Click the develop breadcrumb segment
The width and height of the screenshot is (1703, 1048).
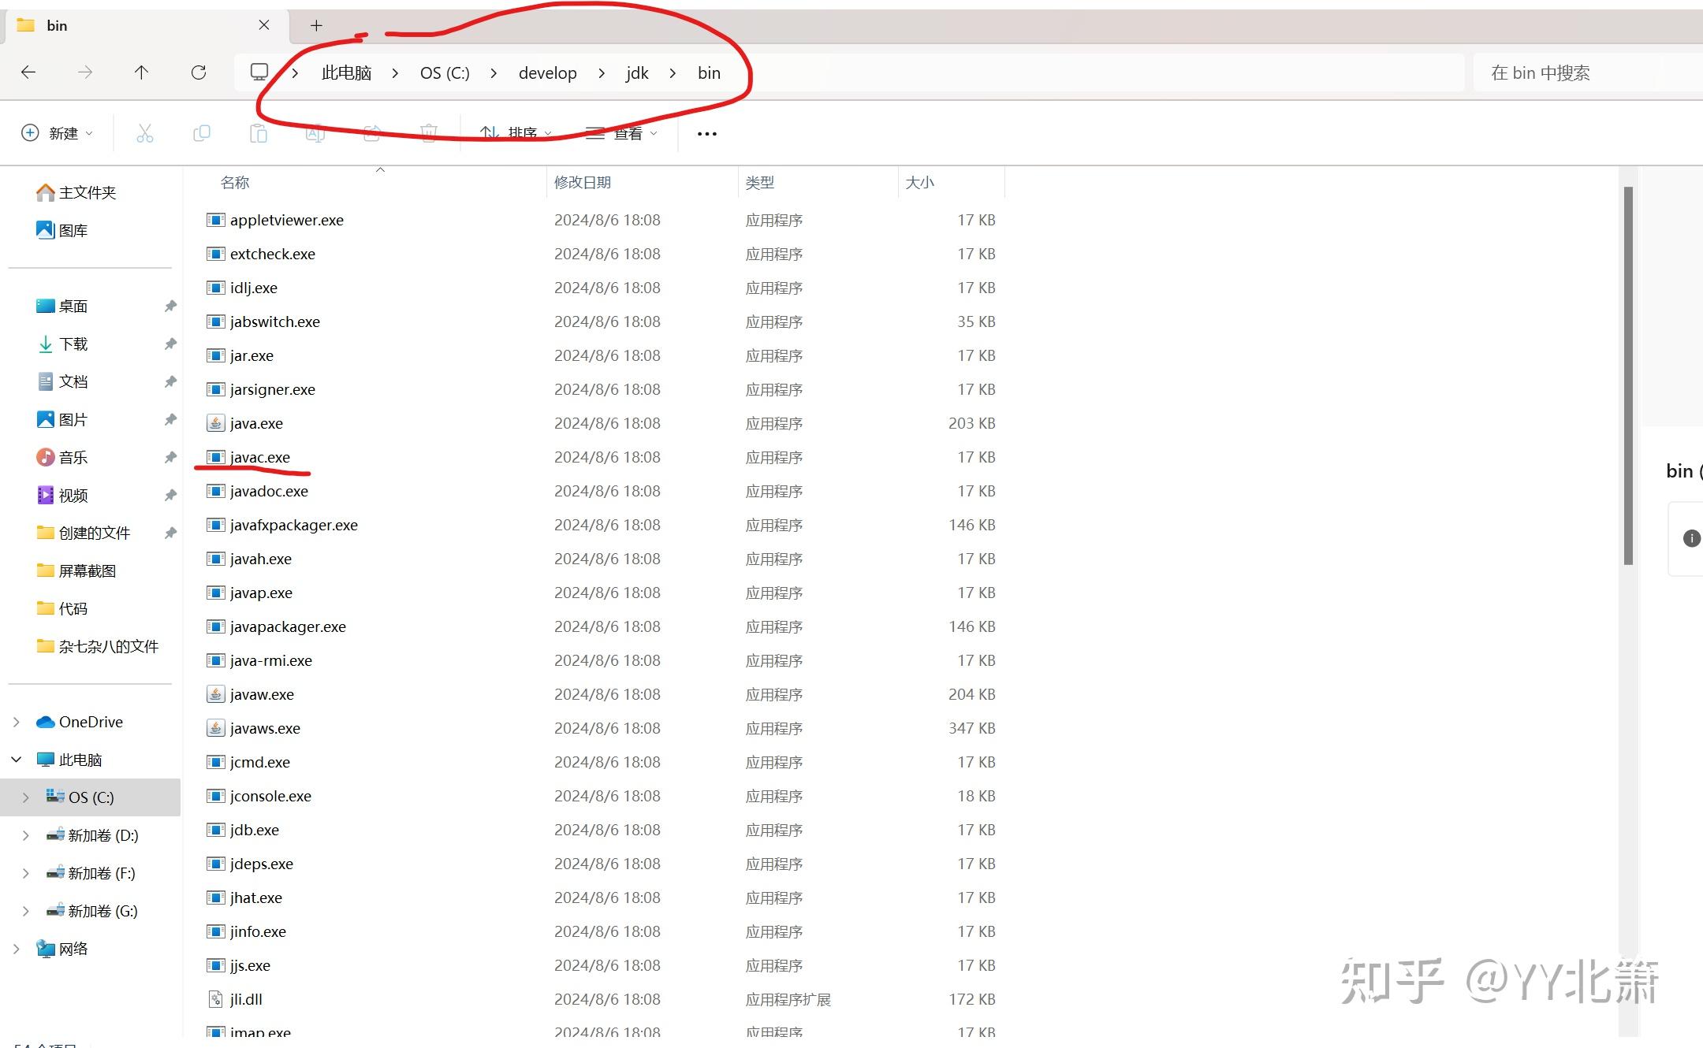point(547,73)
